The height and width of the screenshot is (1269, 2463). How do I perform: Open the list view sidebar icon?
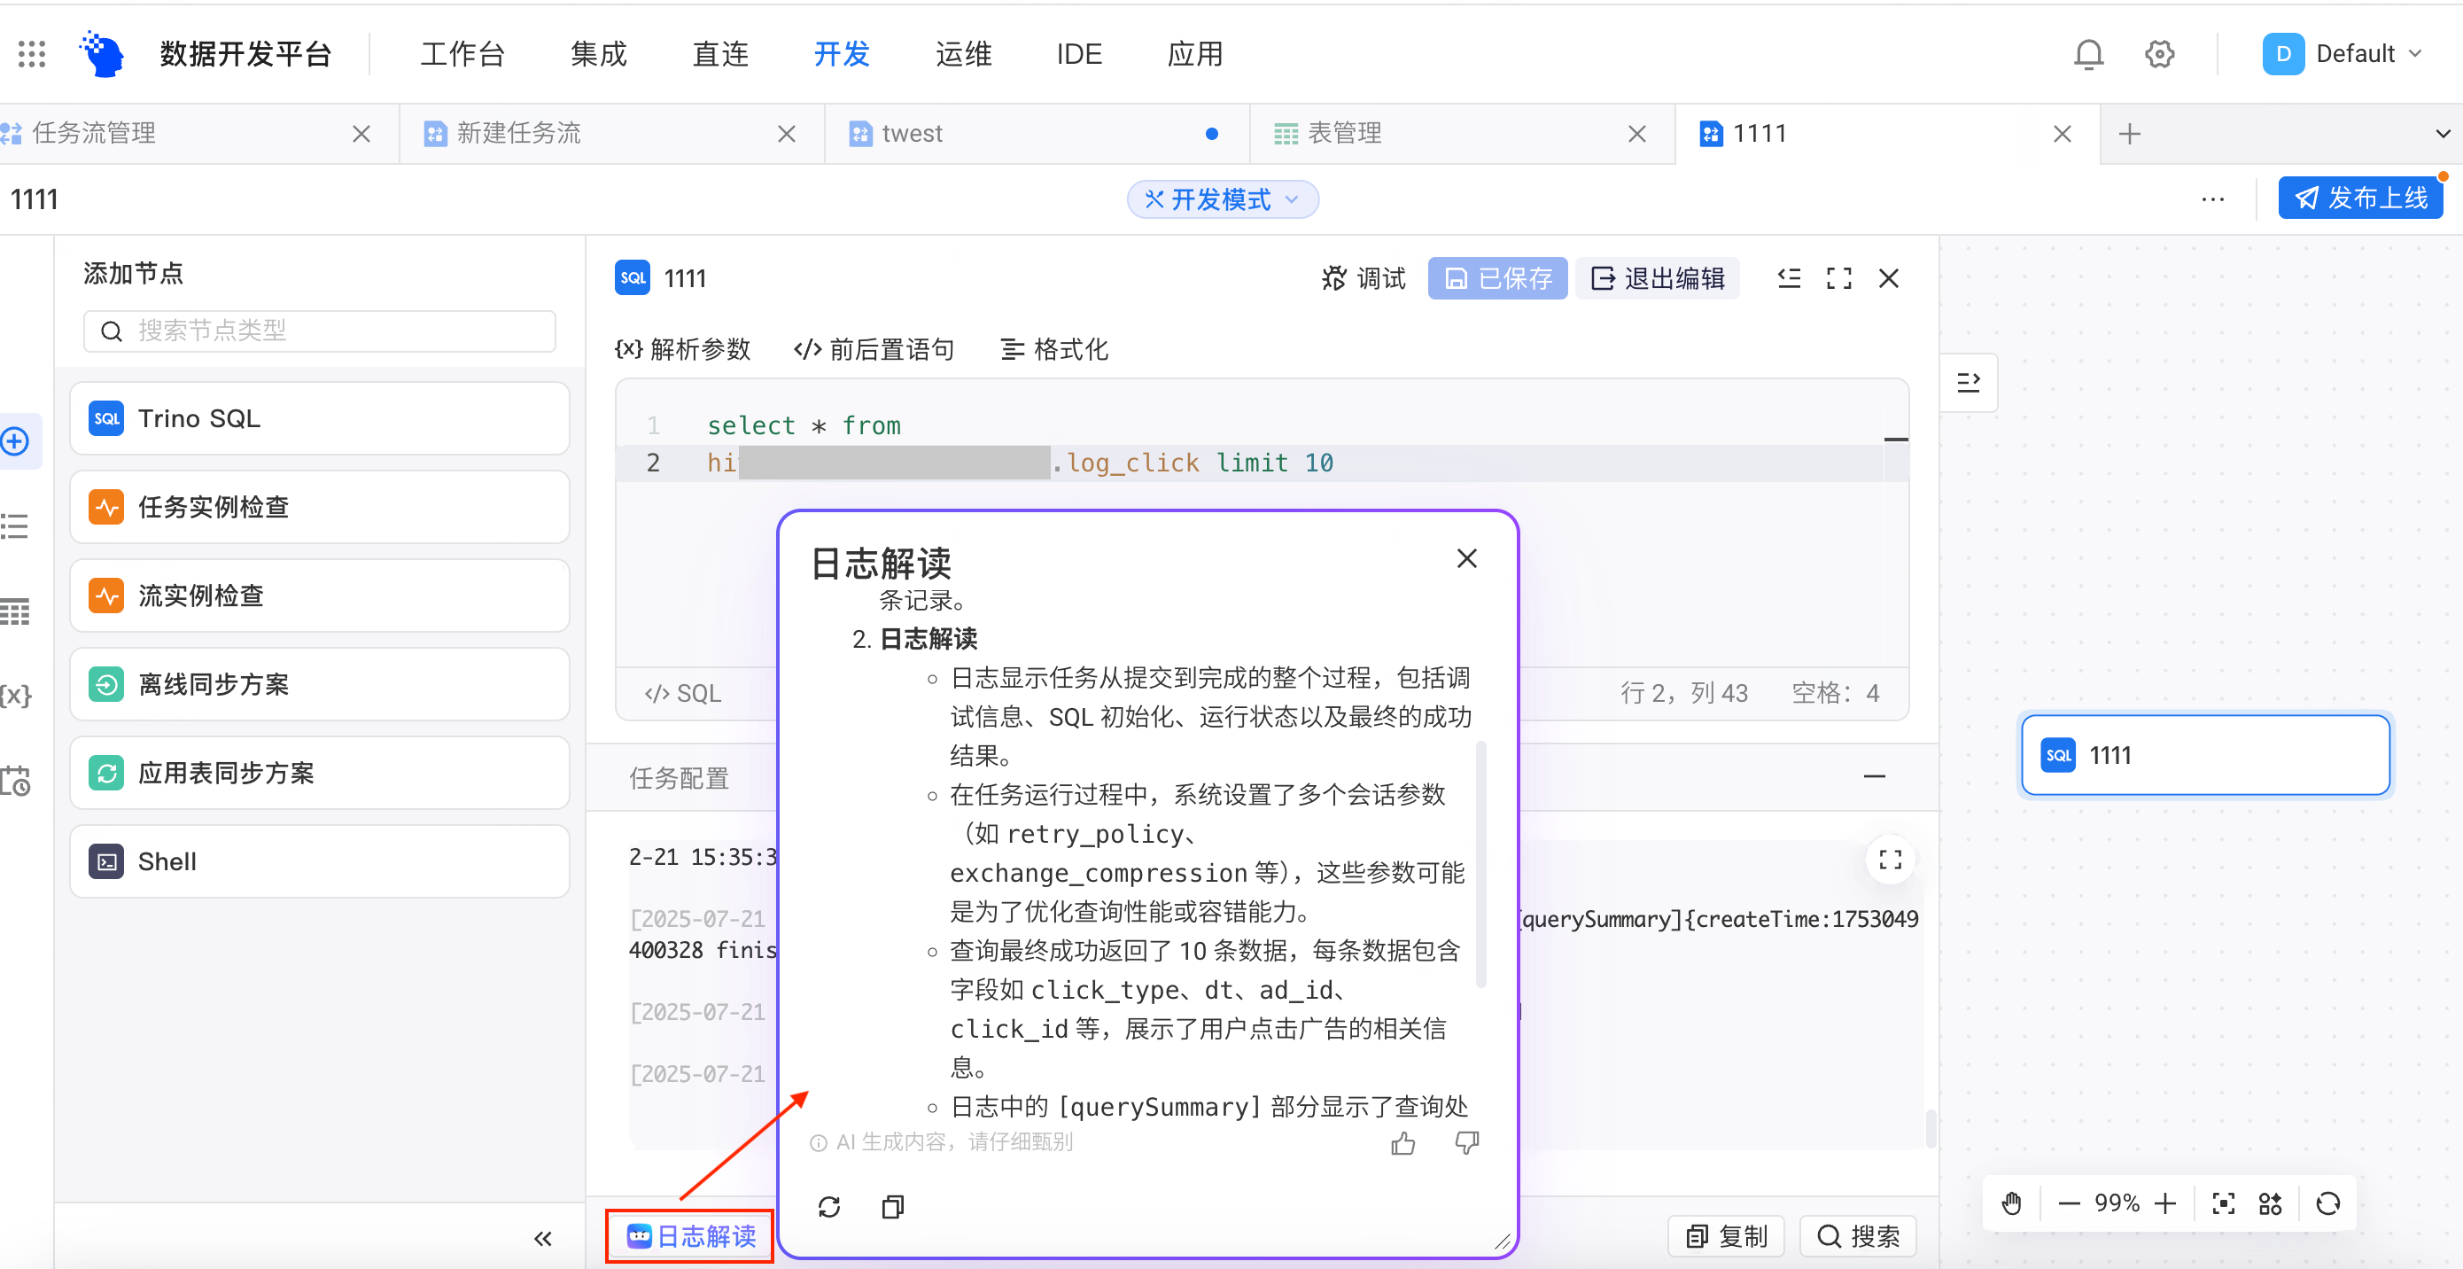click(15, 526)
